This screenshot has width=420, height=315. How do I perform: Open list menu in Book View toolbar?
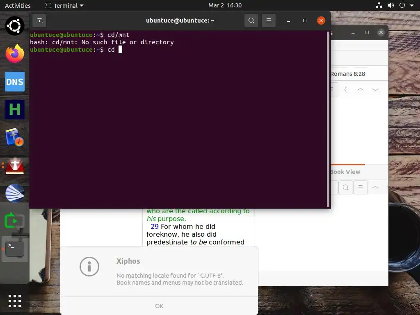click(361, 187)
